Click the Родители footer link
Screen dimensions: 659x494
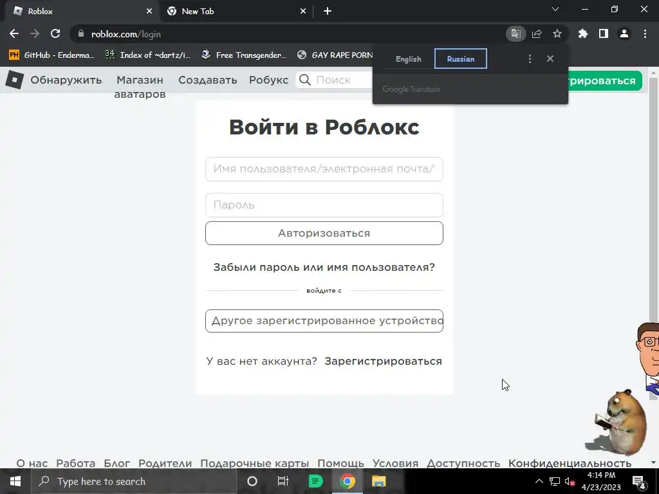pyautogui.click(x=165, y=463)
